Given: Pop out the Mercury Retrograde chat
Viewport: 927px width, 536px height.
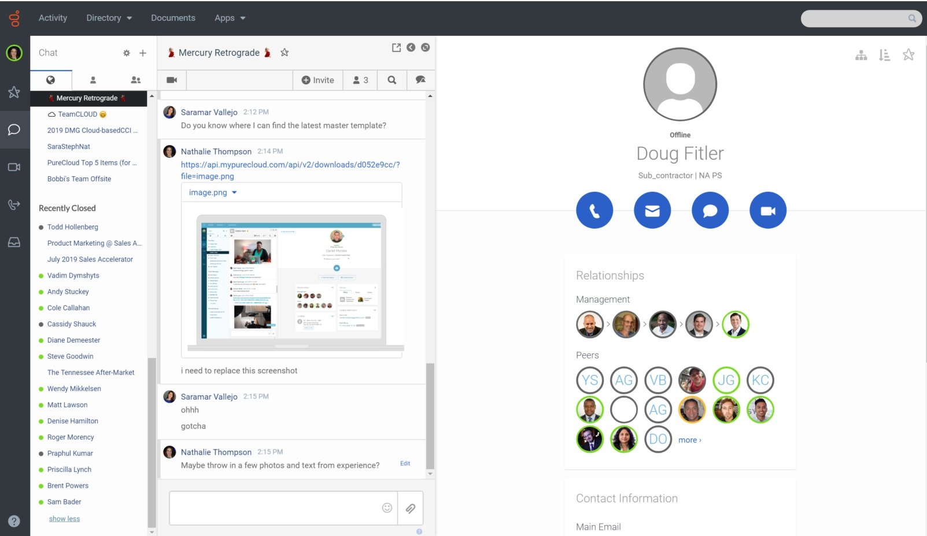Looking at the screenshot, I should coord(396,48).
